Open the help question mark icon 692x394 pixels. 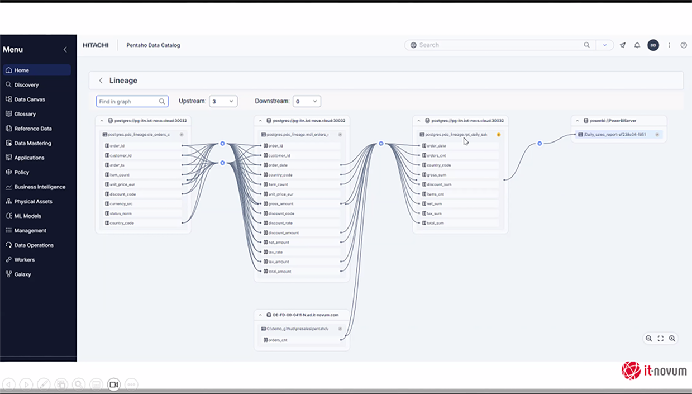(684, 45)
